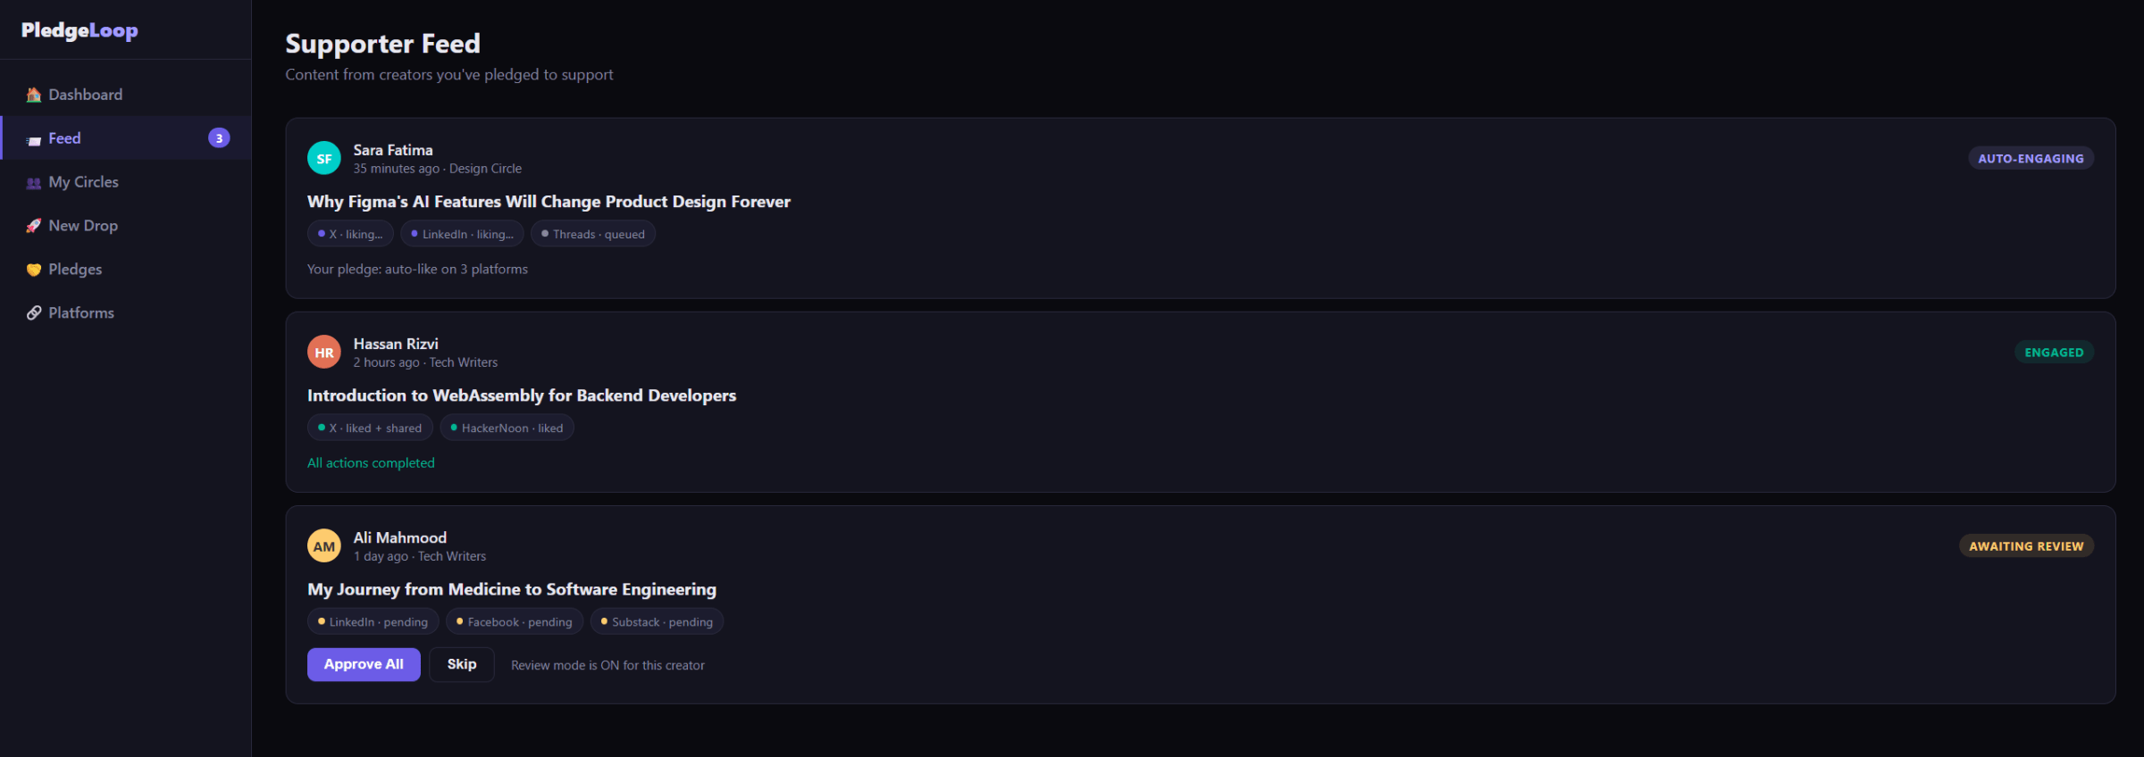This screenshot has height=757, width=2144.
Task: Open the Substack pending chip
Action: click(657, 621)
